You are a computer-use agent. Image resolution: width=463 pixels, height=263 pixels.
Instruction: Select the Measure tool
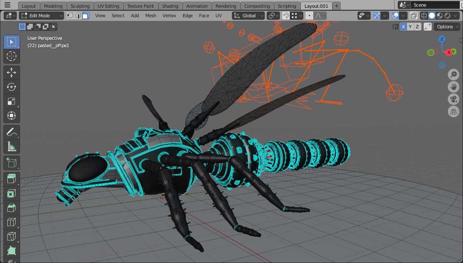coord(11,147)
